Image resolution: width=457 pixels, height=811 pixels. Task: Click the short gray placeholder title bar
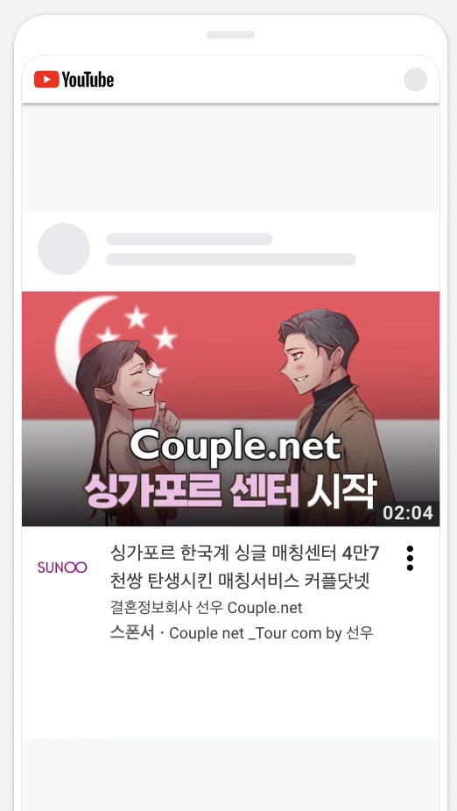coord(189,239)
